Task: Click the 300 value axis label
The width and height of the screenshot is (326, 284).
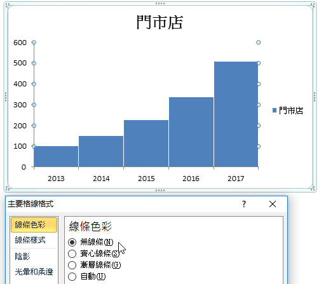Action: [x=20, y=105]
